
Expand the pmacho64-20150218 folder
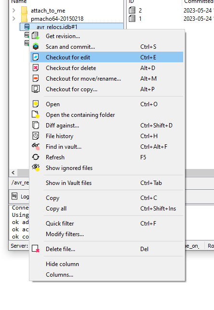(x=14, y=18)
